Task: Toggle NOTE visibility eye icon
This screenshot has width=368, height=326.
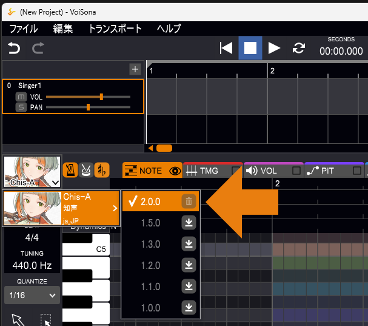Action: tap(175, 171)
